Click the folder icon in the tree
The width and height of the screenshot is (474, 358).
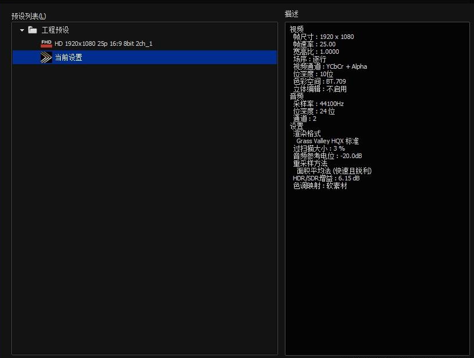pyautogui.click(x=32, y=29)
